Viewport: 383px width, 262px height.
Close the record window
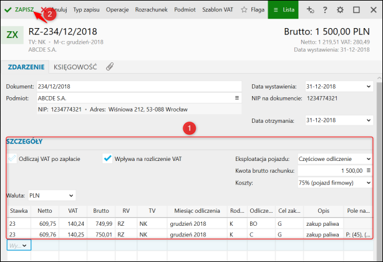(x=373, y=10)
